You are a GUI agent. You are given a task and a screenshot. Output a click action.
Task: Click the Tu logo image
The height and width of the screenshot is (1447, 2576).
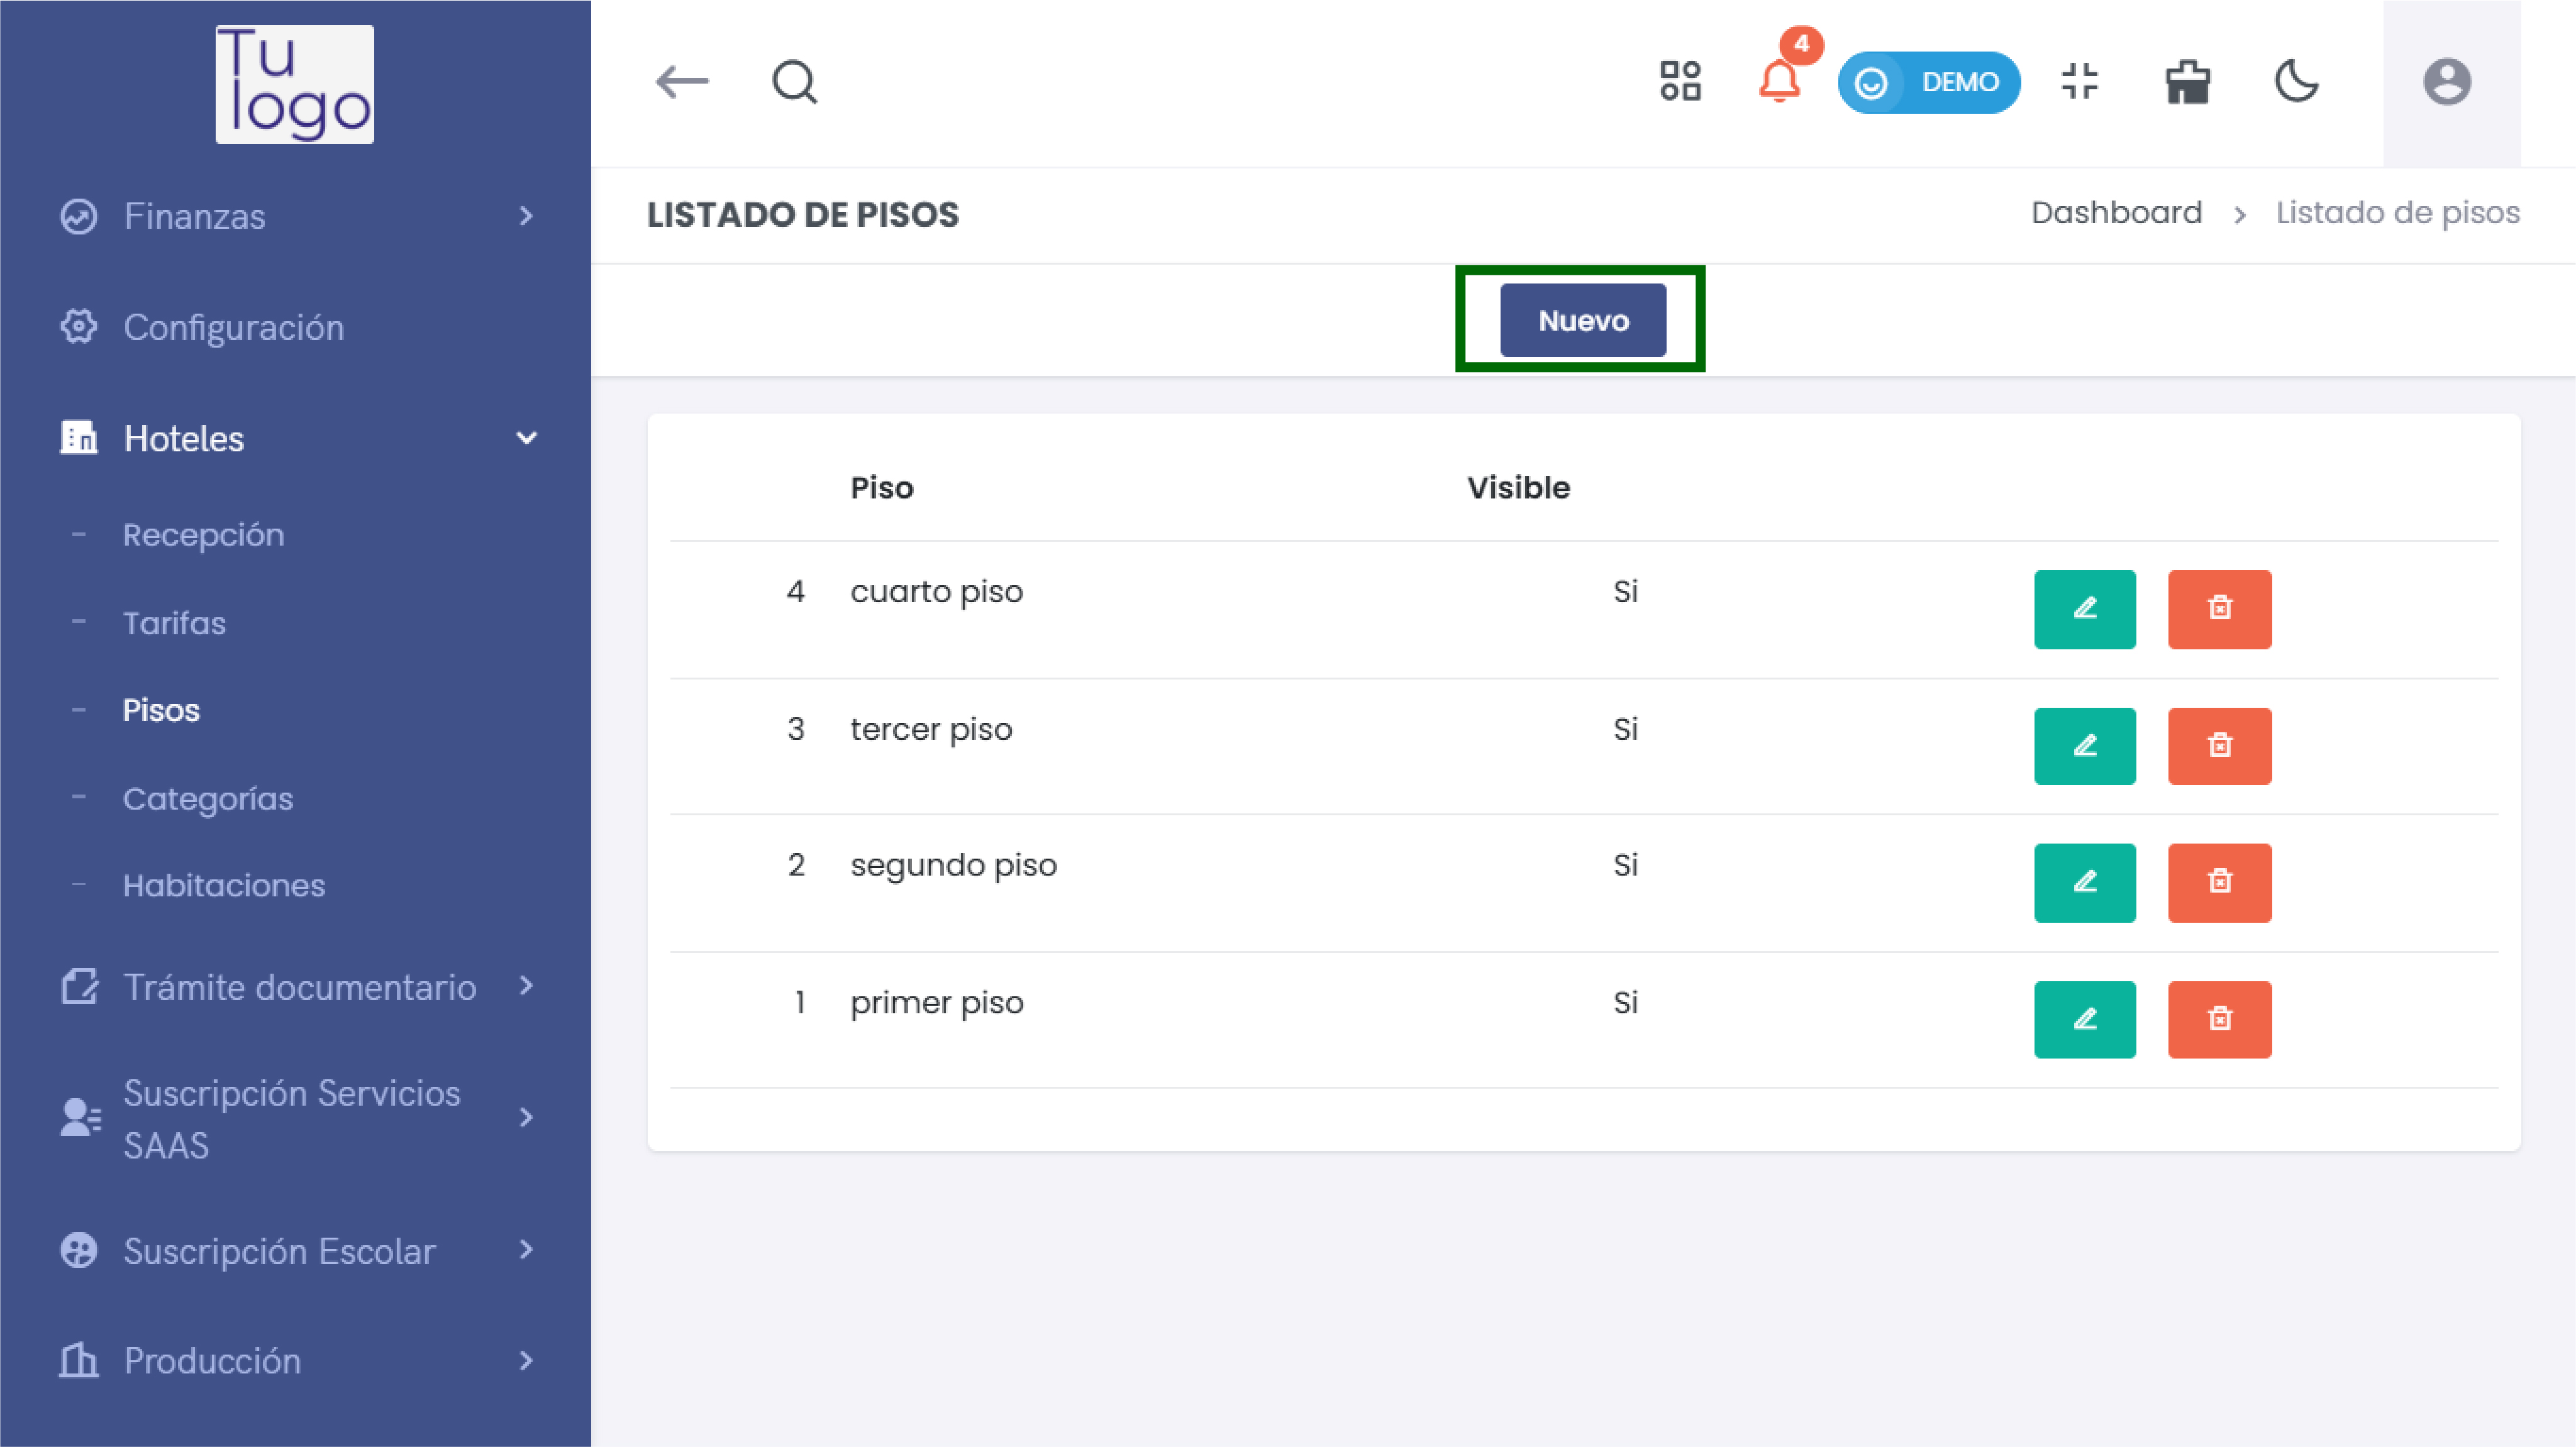point(295,84)
